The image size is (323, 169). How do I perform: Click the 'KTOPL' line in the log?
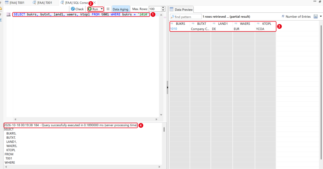coord(11,150)
